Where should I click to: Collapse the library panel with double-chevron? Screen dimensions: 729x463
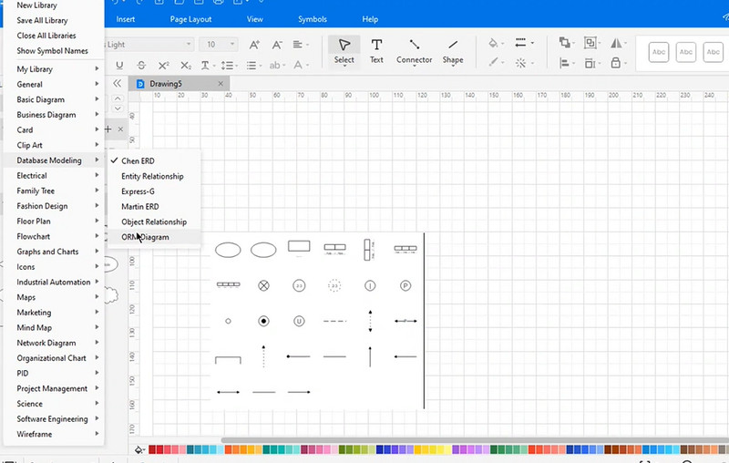117,83
